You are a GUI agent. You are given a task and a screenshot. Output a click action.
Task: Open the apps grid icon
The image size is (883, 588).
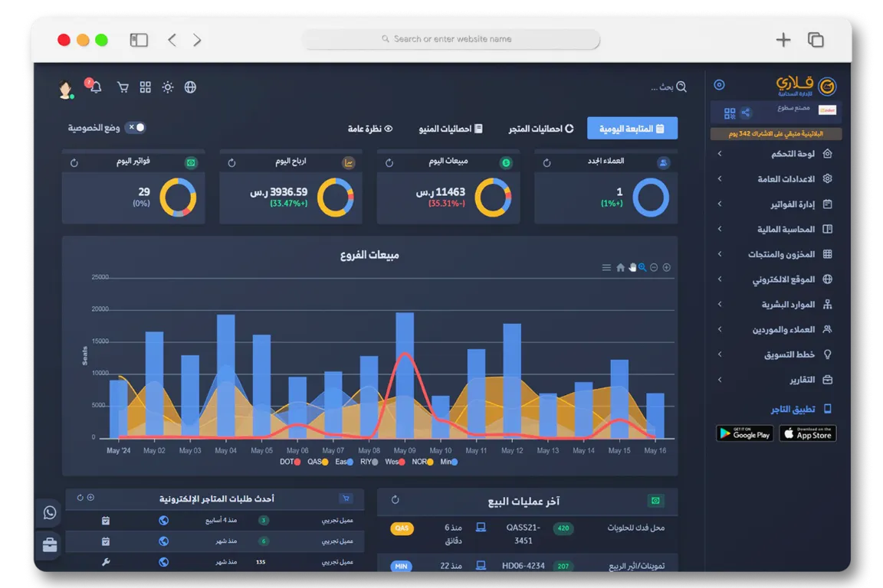pyautogui.click(x=146, y=87)
